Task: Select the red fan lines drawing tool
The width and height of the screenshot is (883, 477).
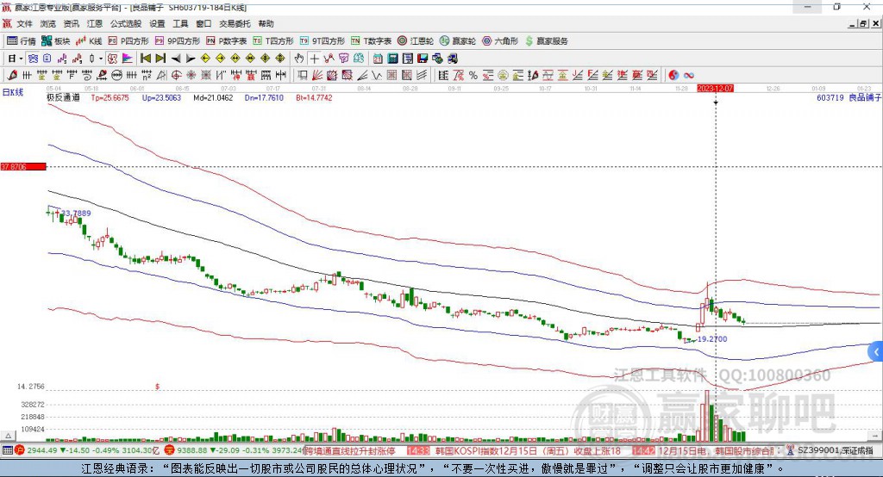Action: point(317,76)
